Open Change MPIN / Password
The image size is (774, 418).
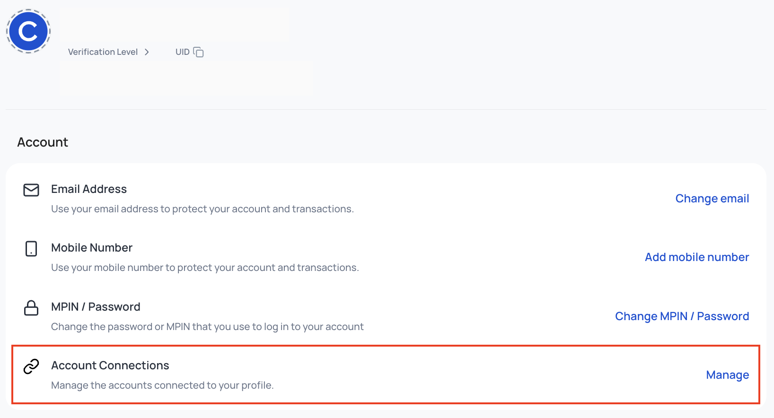coord(682,316)
